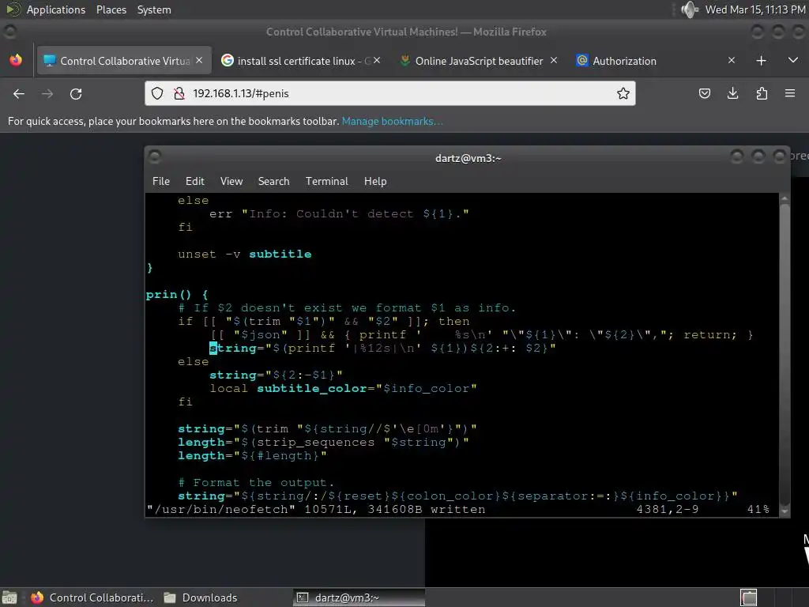Click the volume speaker icon
Viewport: 809px width, 607px height.
point(689,9)
